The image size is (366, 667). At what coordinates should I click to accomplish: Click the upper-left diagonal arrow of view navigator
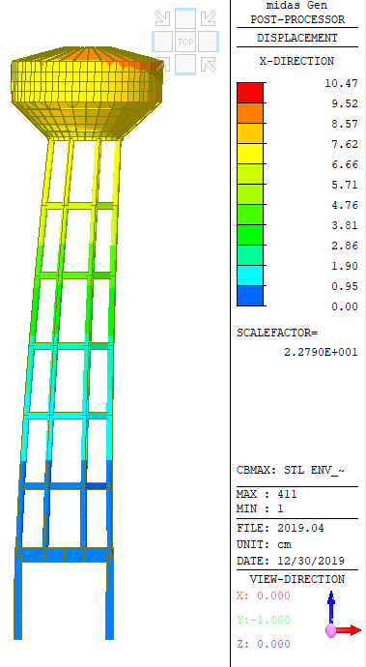pyautogui.click(x=163, y=18)
